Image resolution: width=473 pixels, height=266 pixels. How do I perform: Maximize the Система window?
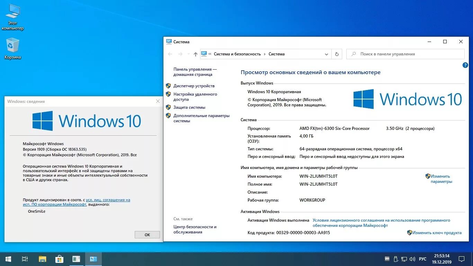tap(445, 42)
